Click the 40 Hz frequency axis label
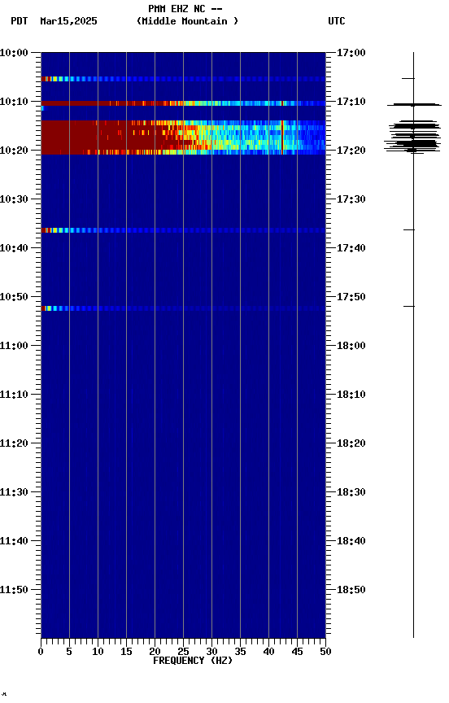This screenshot has width=449, height=703. tap(269, 652)
